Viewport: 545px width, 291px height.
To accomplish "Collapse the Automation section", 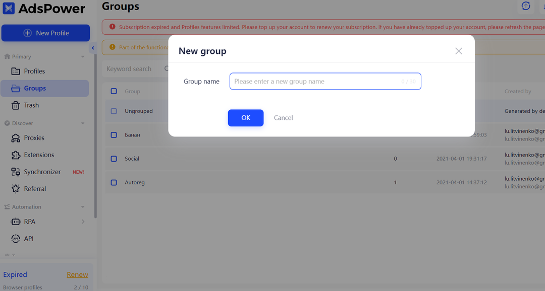I will 83,207.
